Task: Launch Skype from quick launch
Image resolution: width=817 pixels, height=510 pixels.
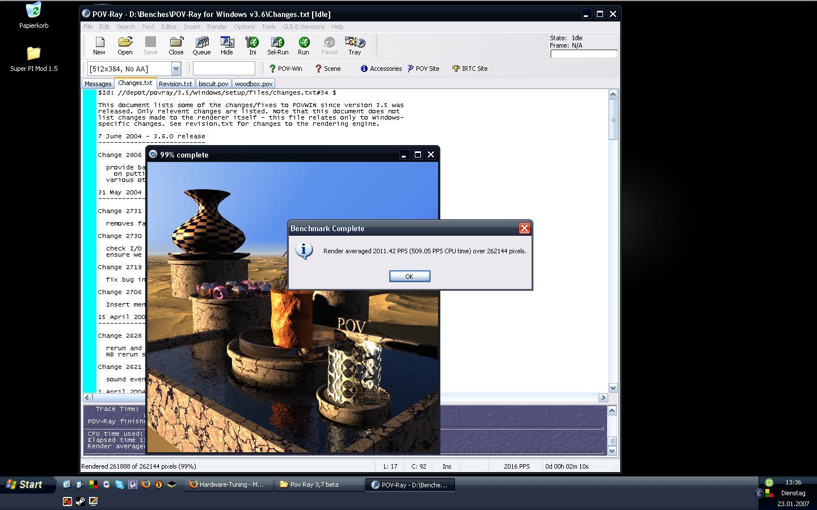Action: click(119, 484)
